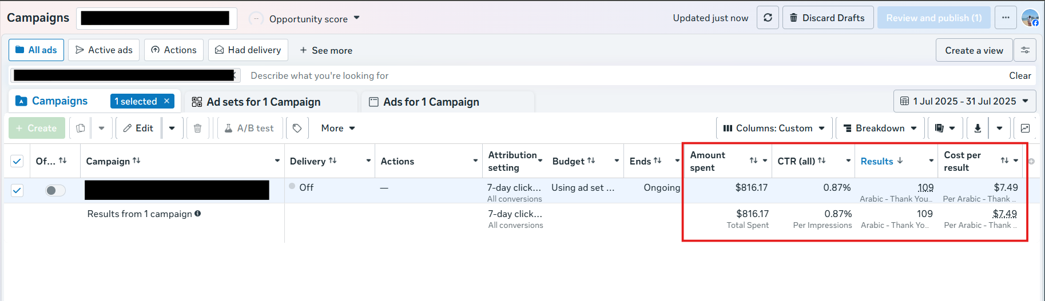Sort by Cost per result arrows

tap(1004, 160)
